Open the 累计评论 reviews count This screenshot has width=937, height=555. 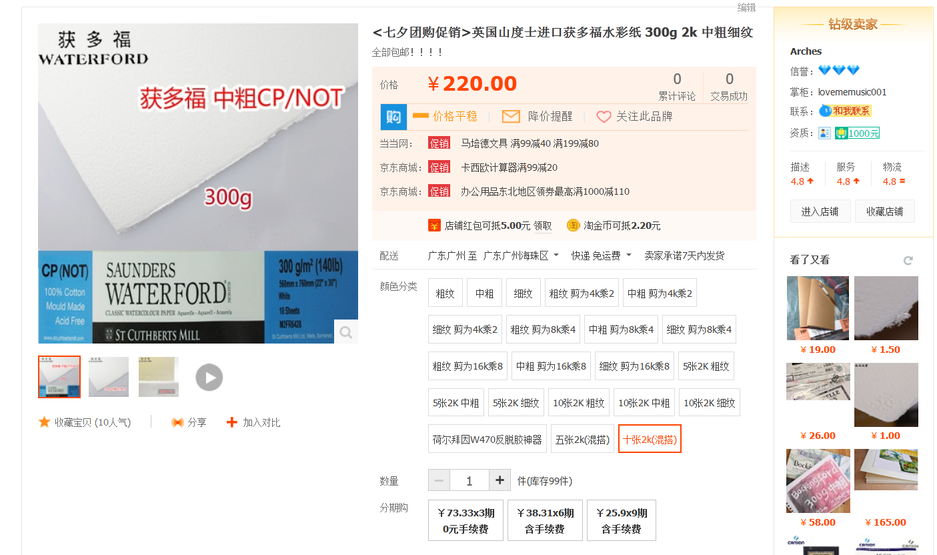coord(677,87)
